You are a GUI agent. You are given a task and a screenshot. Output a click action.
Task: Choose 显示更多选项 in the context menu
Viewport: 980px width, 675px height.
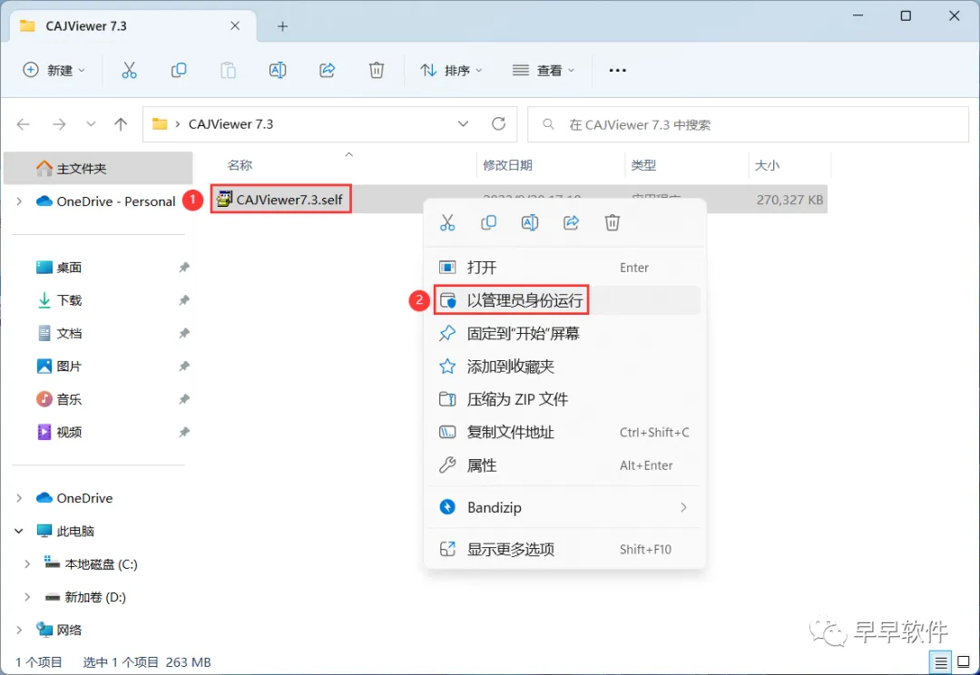[x=565, y=550]
